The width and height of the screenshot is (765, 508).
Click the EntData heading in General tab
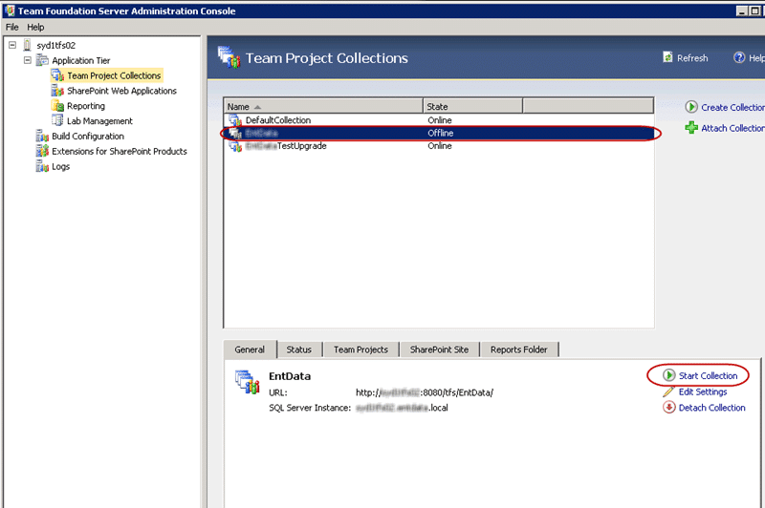[290, 376]
